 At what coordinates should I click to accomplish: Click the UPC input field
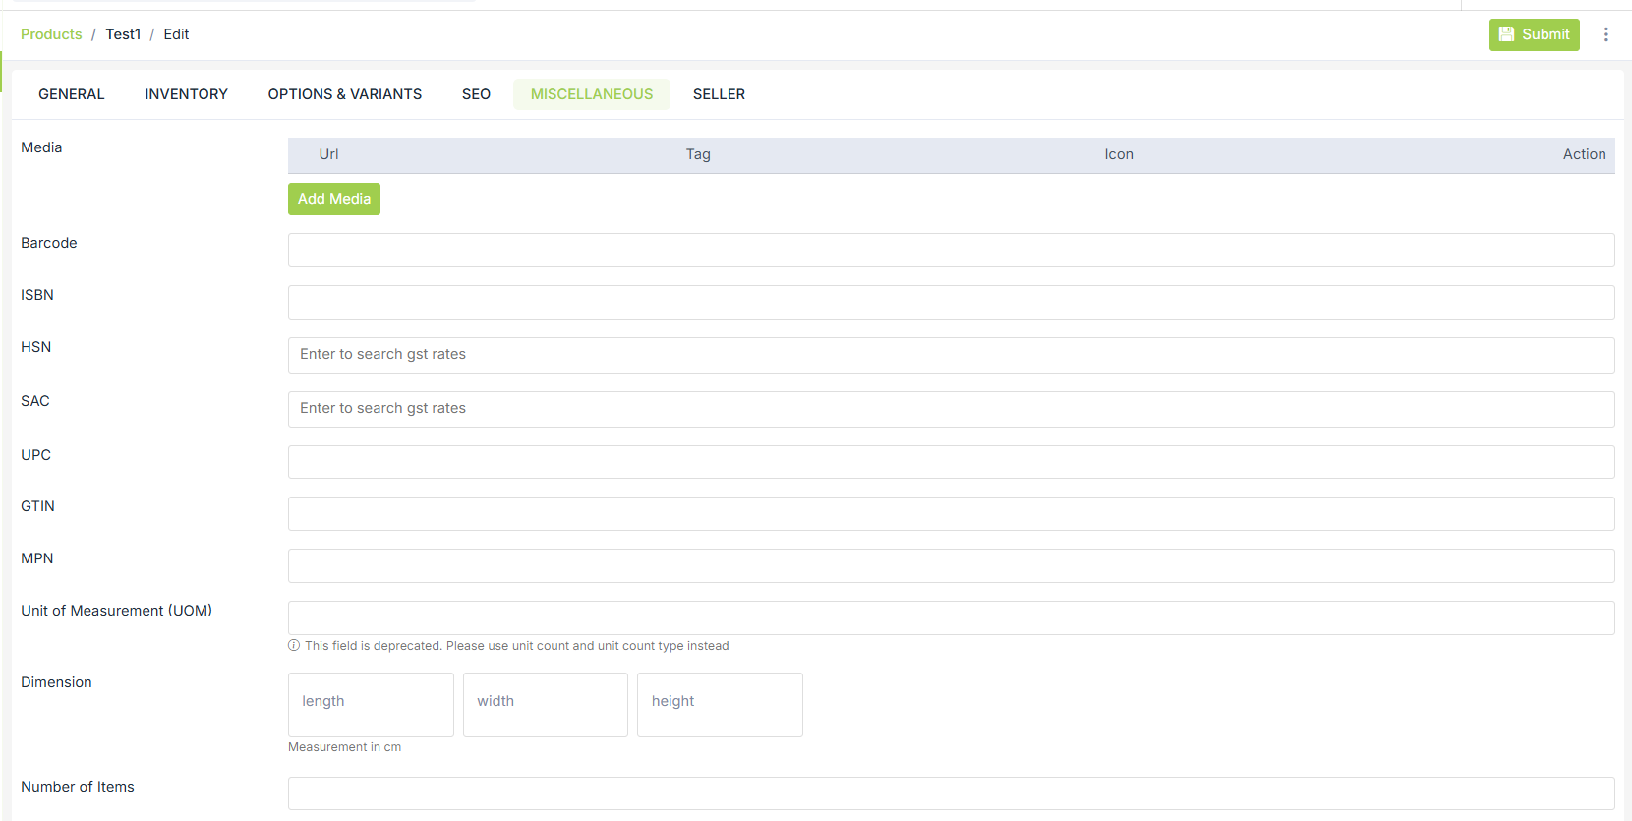(950, 462)
